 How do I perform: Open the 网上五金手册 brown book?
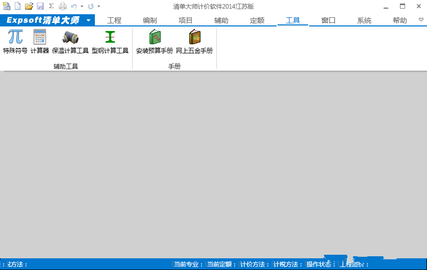[x=194, y=42]
